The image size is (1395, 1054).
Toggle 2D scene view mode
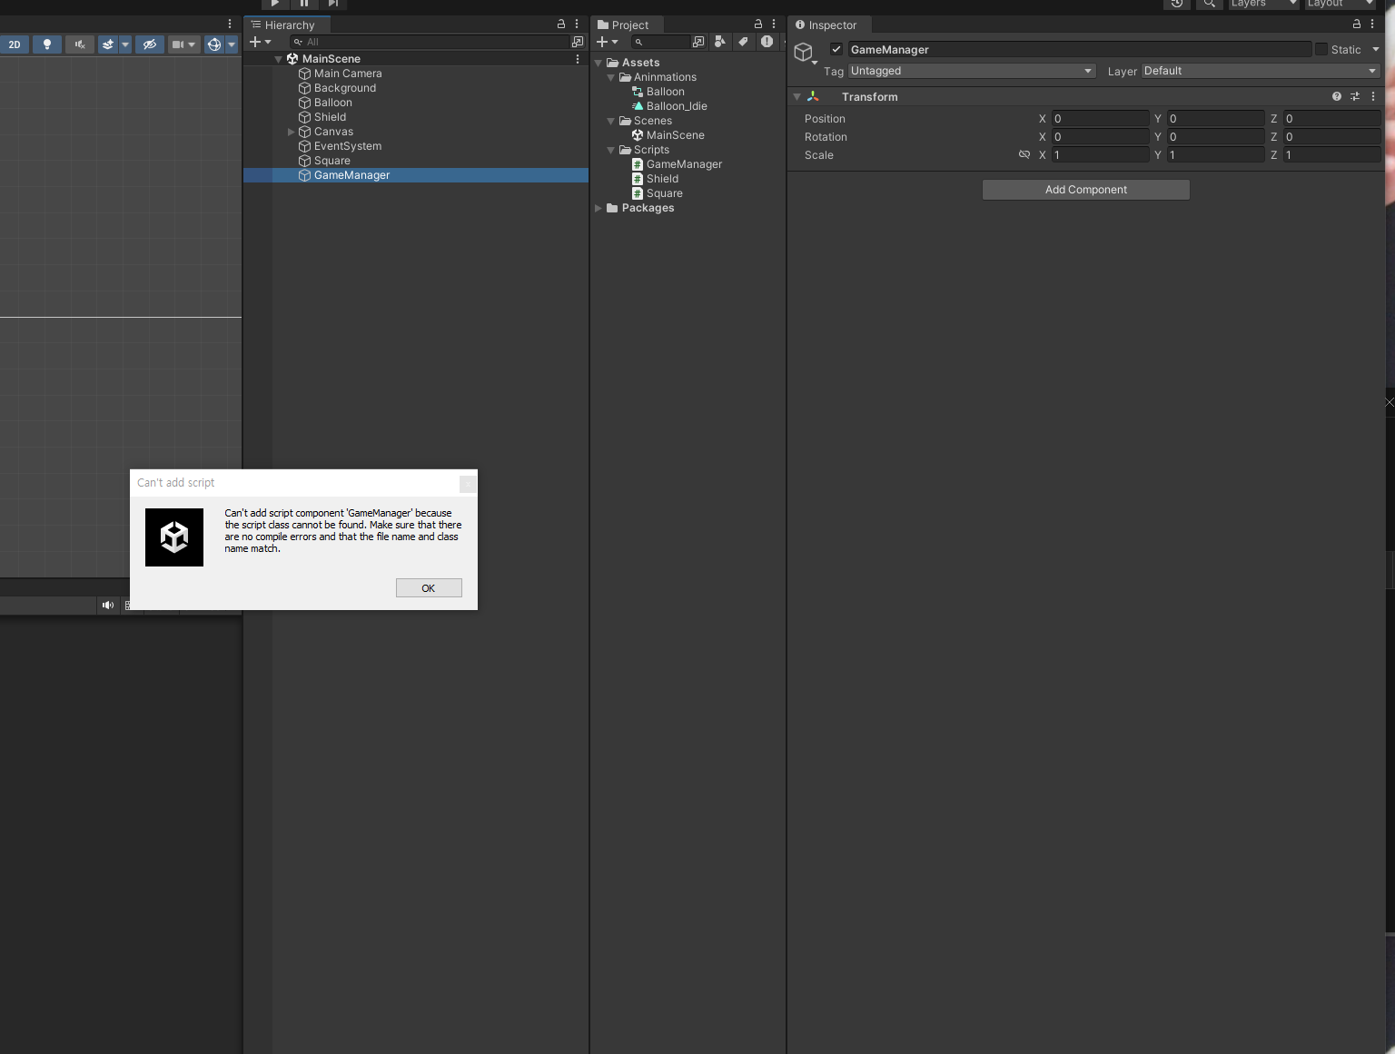coord(15,44)
